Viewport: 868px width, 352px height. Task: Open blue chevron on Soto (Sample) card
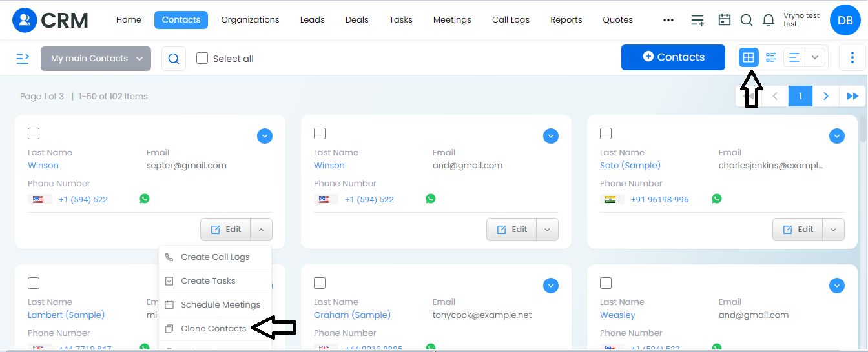[x=837, y=136]
